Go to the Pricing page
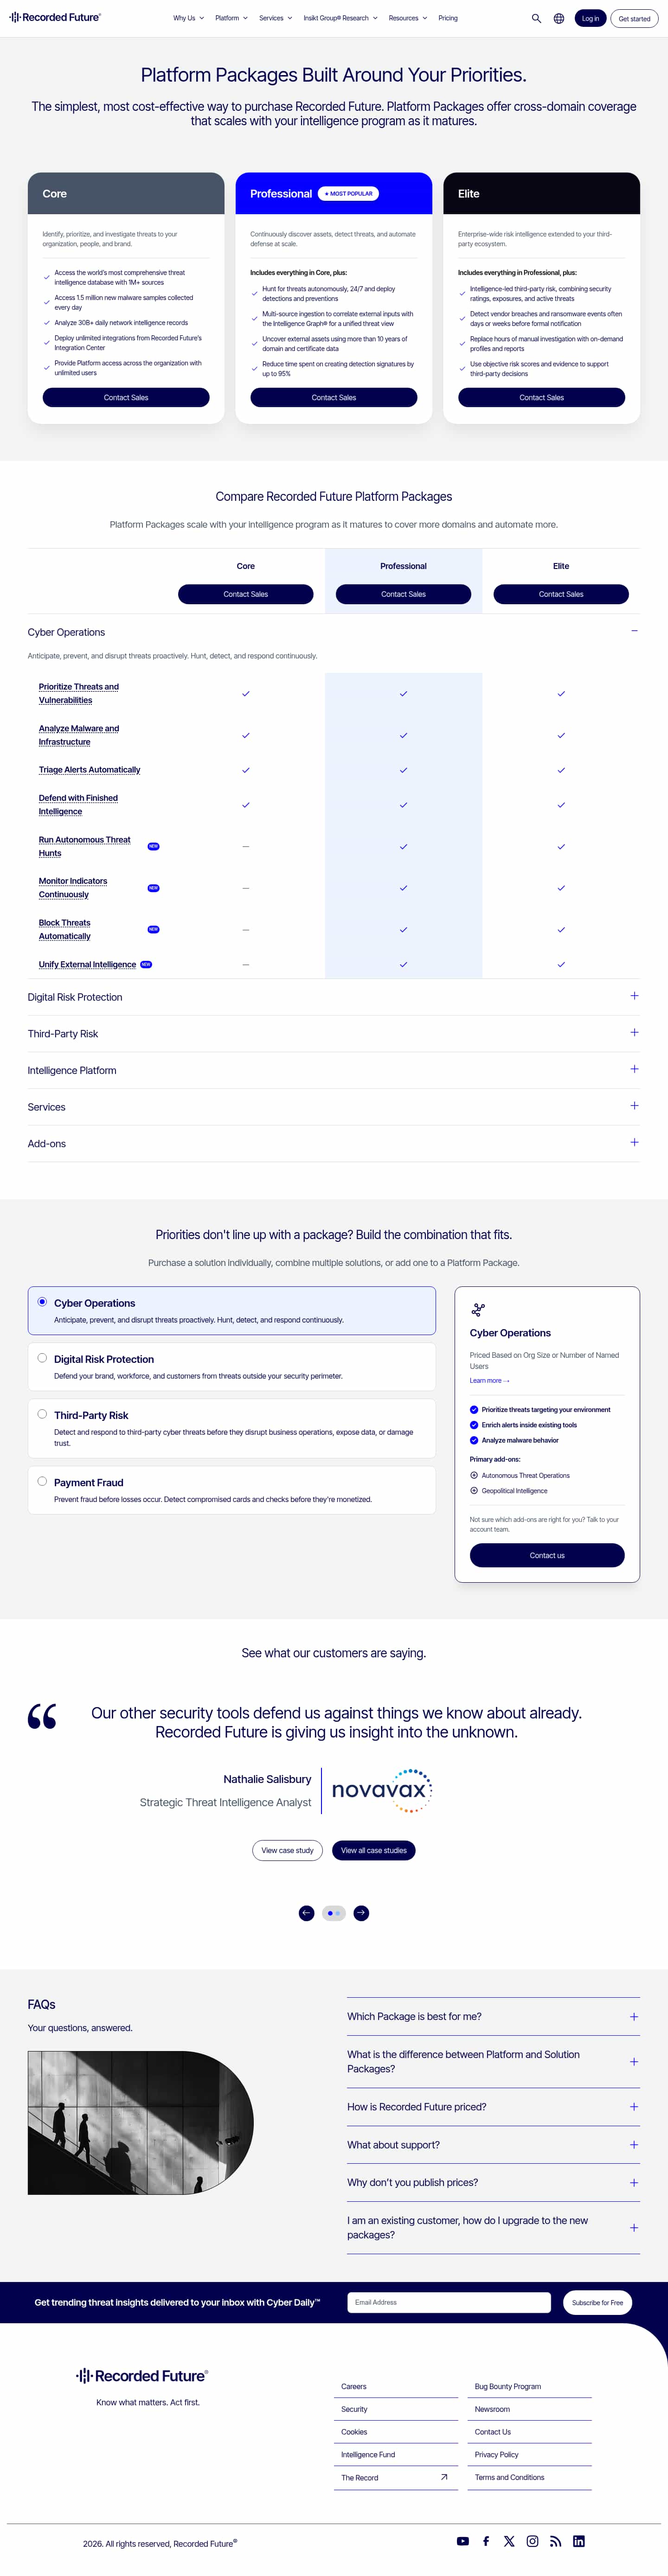 (x=448, y=18)
